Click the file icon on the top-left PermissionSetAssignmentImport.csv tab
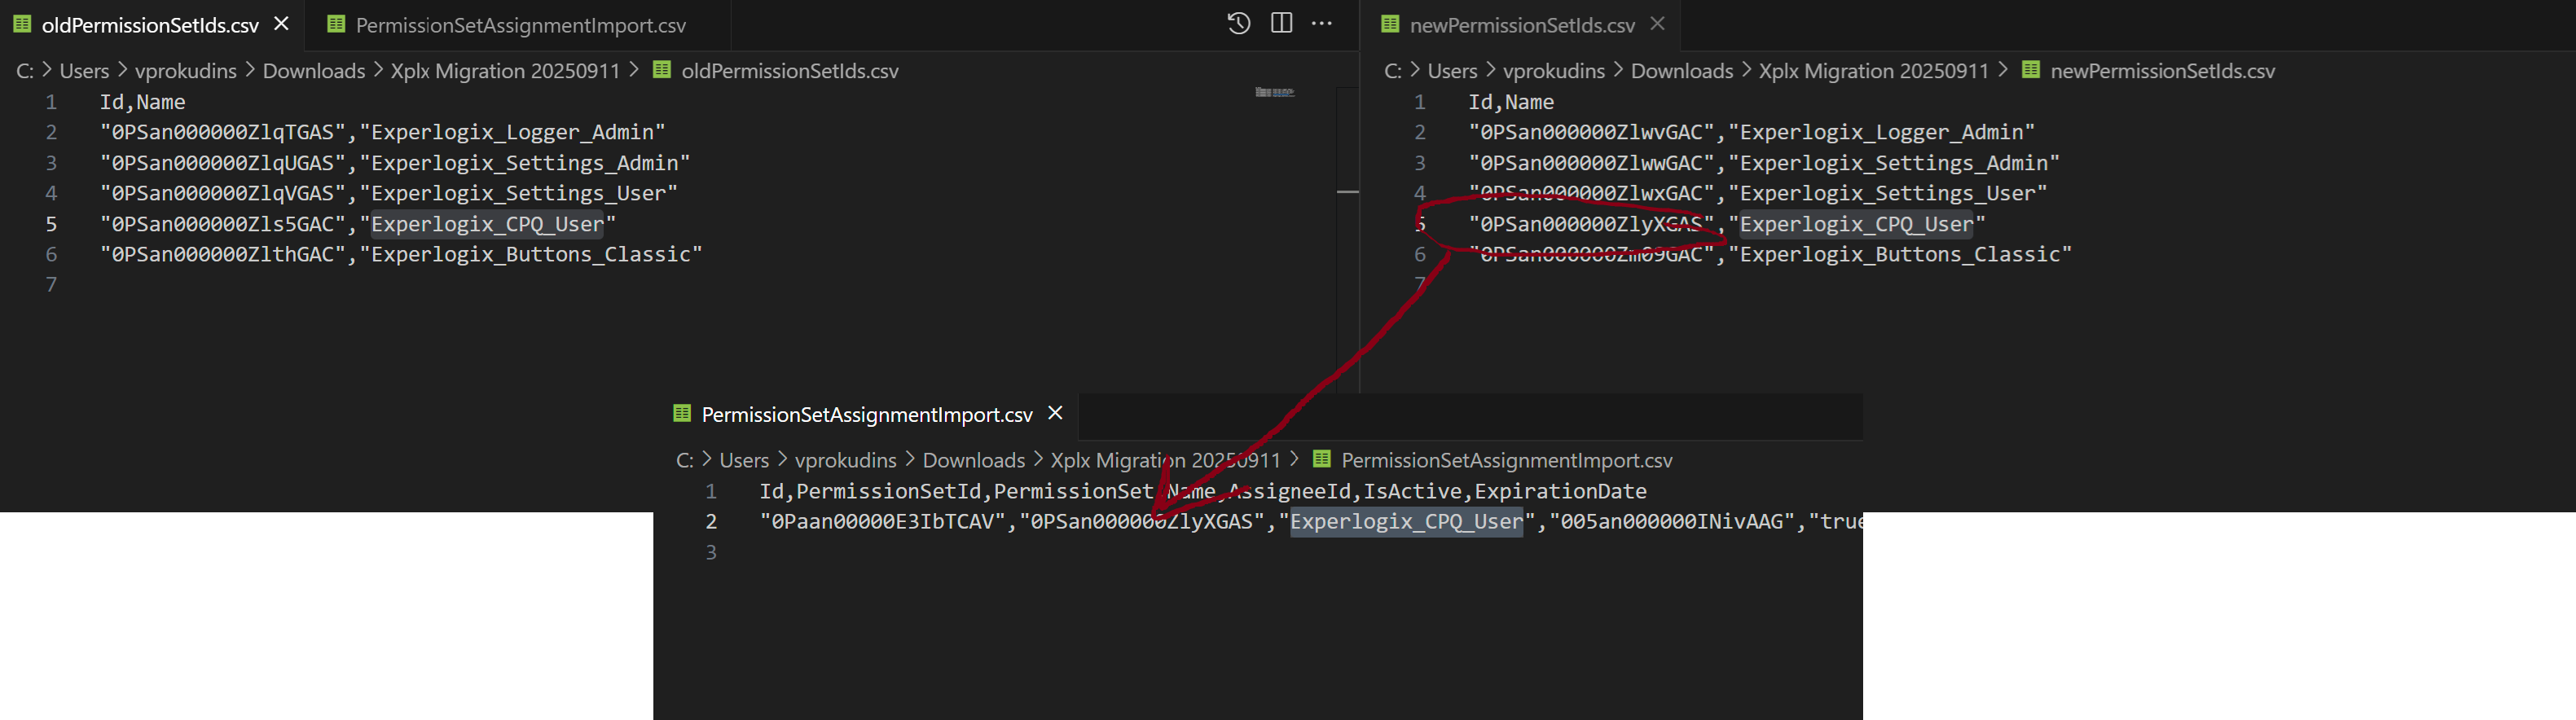This screenshot has width=2576, height=720. pos(336,24)
